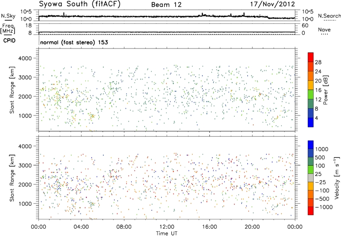Image resolution: width=341 pixels, height=236 pixels.
Task: Click the '-500' Velocity color bar tick
Action: pyautogui.click(x=322, y=199)
